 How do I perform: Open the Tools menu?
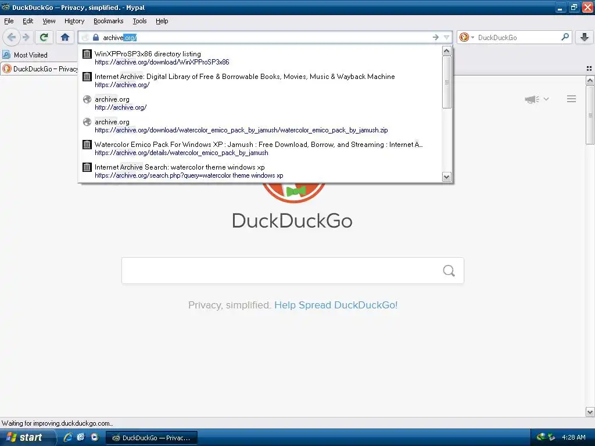pyautogui.click(x=139, y=21)
